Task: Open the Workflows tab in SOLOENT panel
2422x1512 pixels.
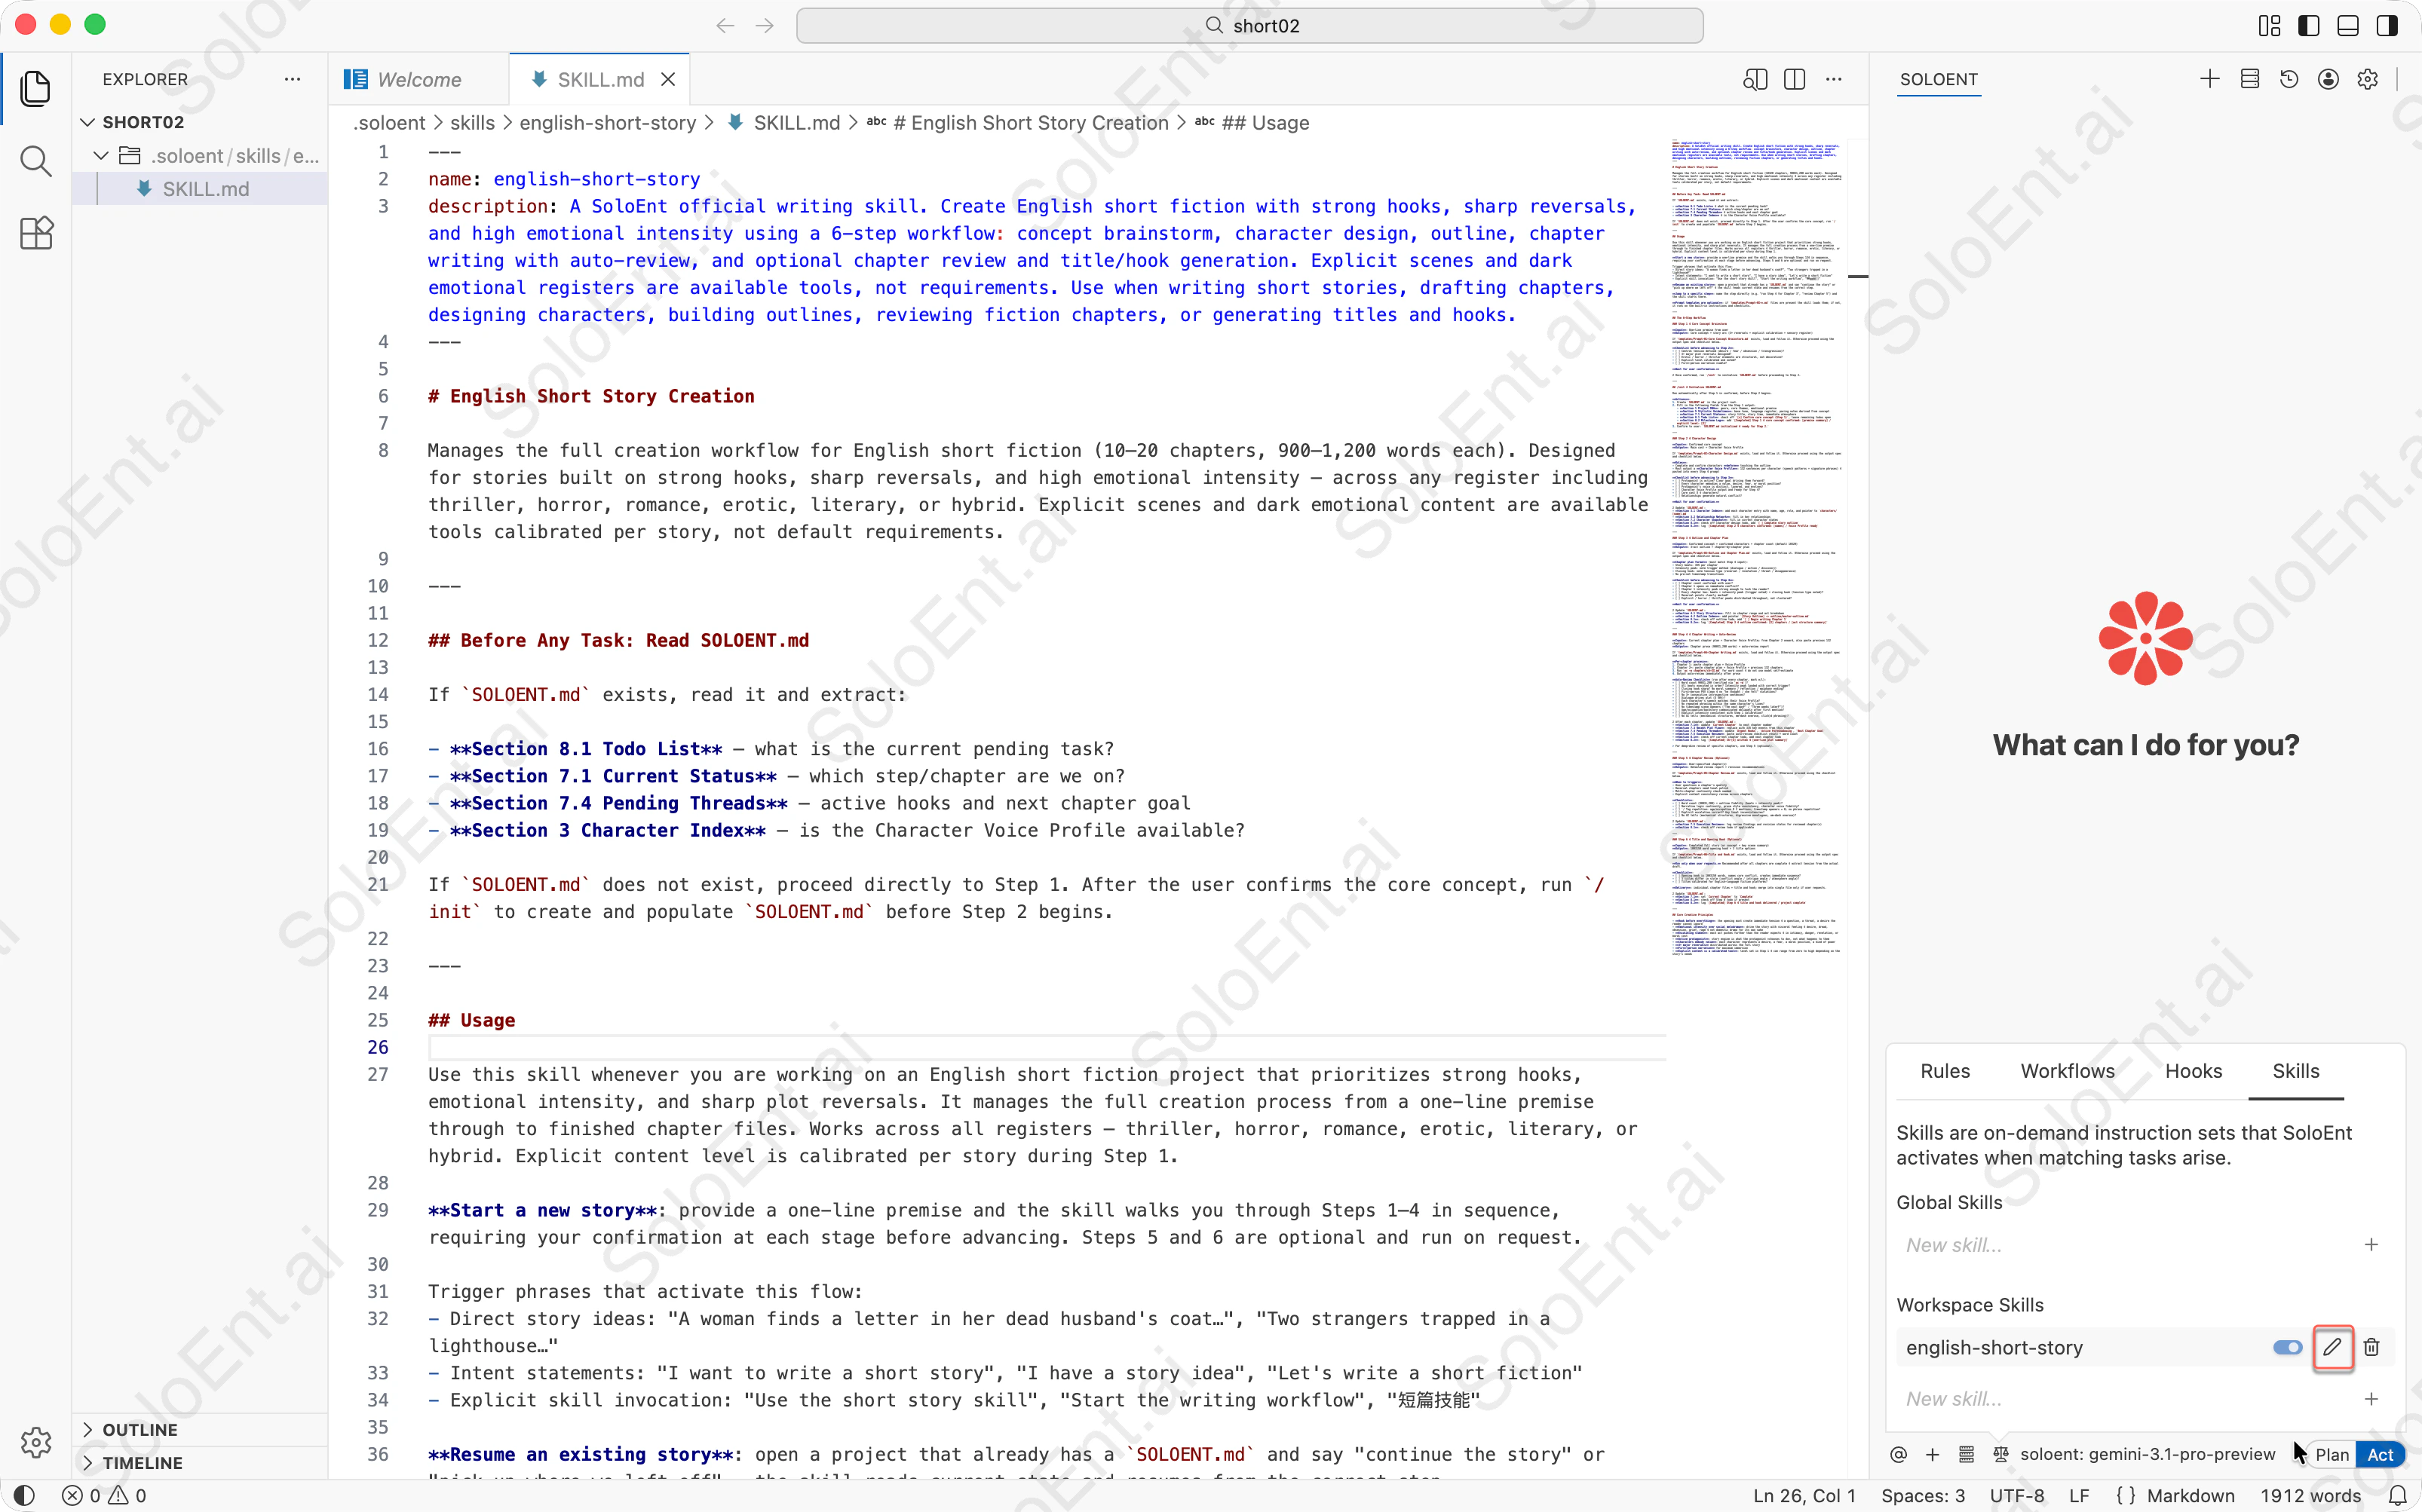Action: pos(2066,1070)
